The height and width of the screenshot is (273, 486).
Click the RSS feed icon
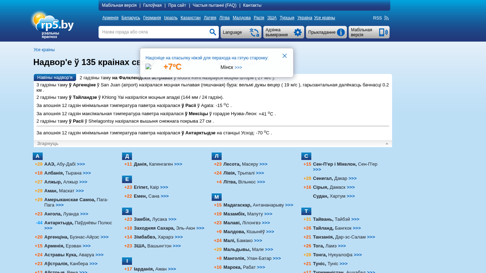pyautogui.click(x=386, y=18)
